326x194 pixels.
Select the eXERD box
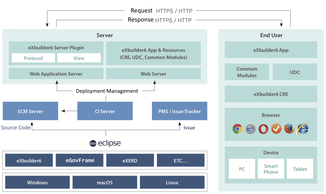(x=130, y=161)
